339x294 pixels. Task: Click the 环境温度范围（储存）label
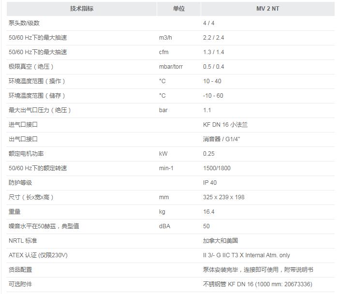[x=37, y=96]
